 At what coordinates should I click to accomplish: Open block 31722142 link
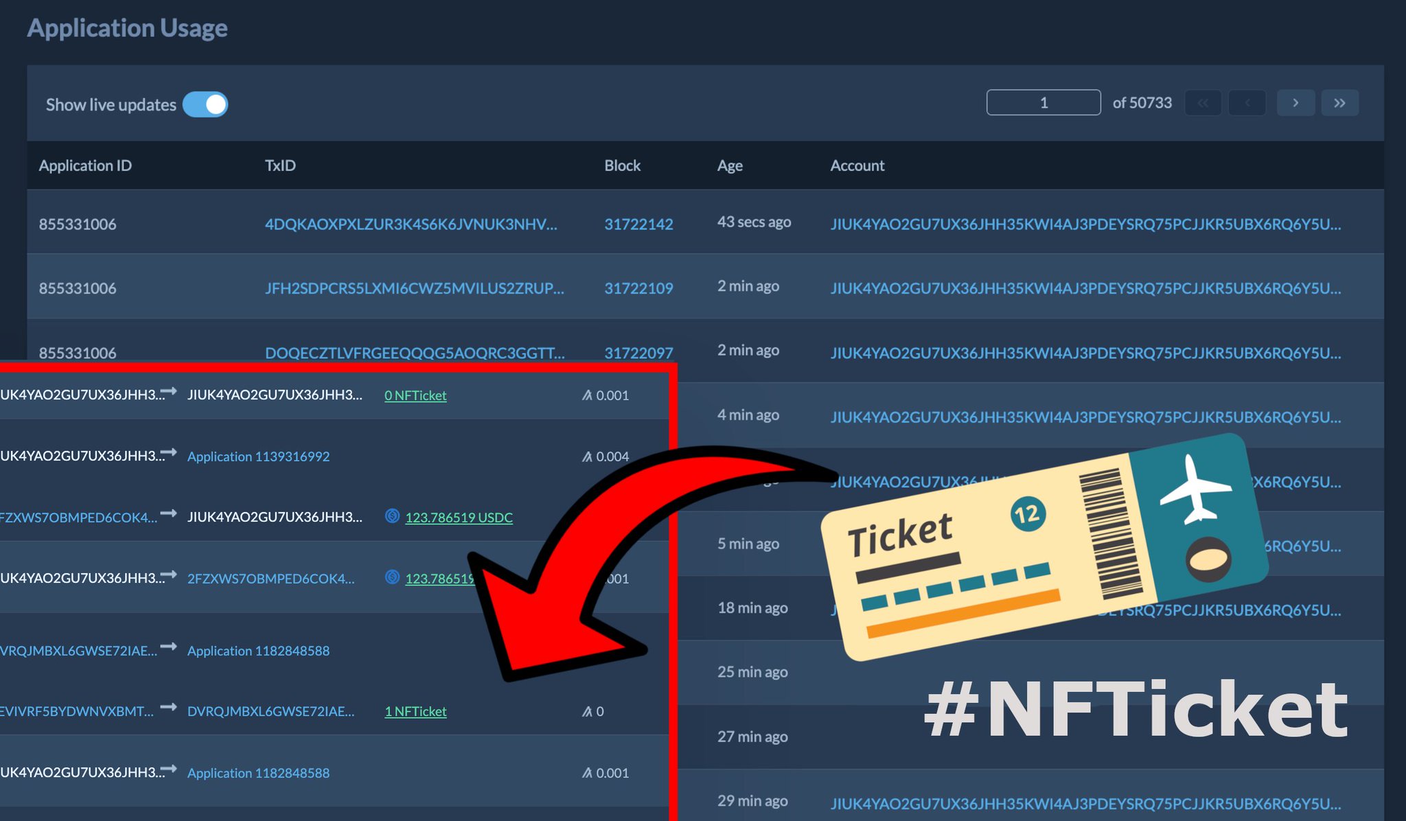[638, 224]
